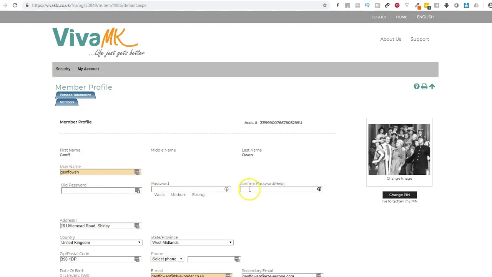This screenshot has width=492, height=277.
Task: Open the color picker eyedropper extension
Action: coord(417,5)
